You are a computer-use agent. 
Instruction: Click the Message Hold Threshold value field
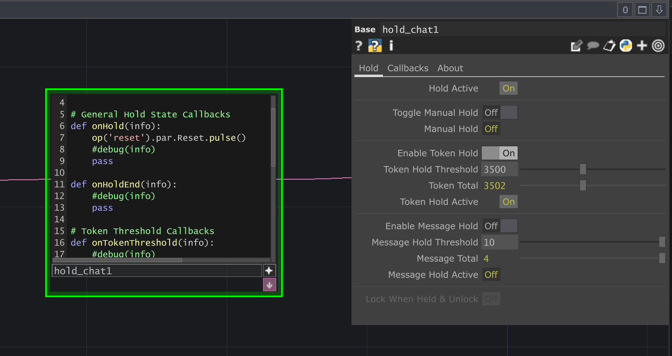(499, 242)
